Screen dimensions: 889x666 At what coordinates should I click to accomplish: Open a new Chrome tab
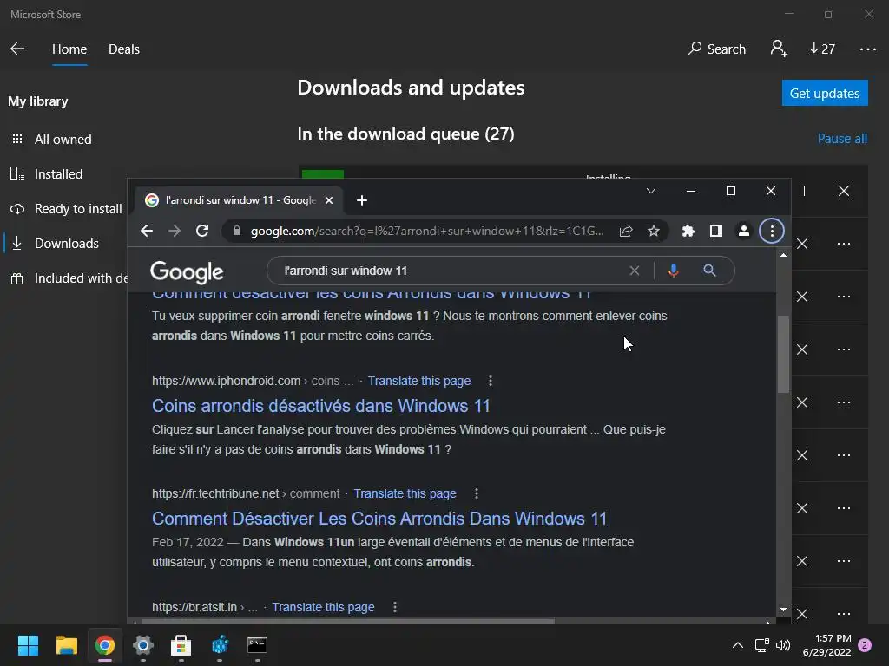click(x=362, y=200)
